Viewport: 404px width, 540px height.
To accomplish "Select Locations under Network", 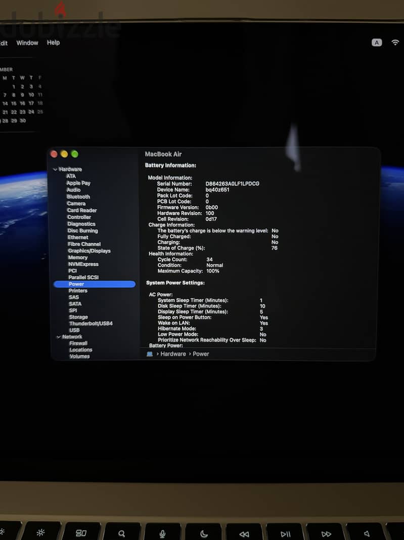I will click(x=81, y=350).
